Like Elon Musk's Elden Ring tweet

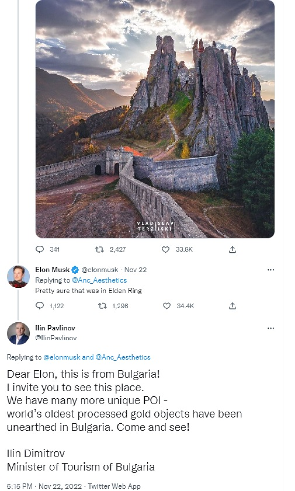(166, 306)
